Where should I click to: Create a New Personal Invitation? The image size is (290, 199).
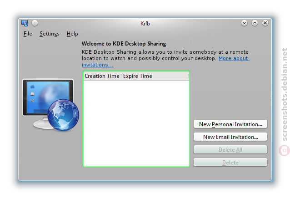(230, 124)
